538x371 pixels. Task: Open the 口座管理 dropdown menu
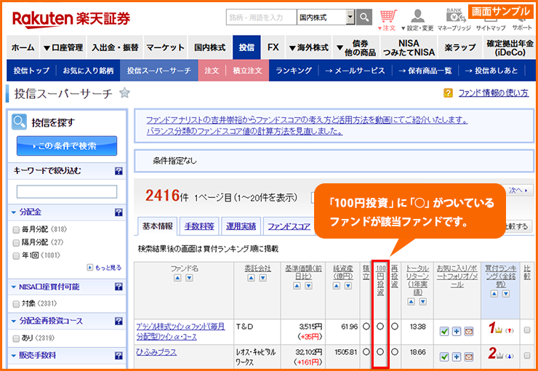63,47
